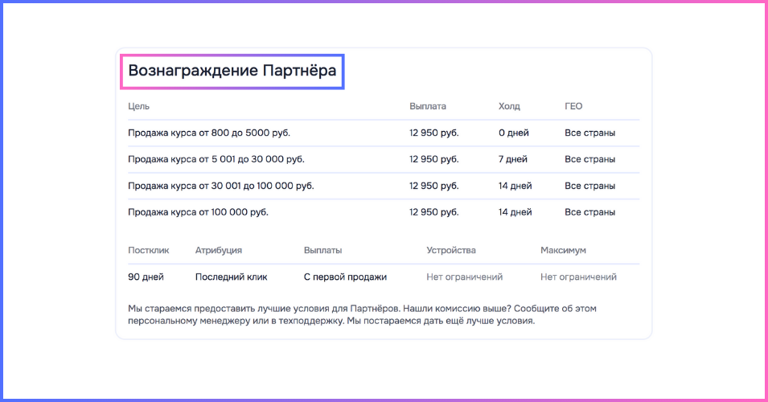
Task: Click the postclick value "90 дней"
Action: point(146,277)
